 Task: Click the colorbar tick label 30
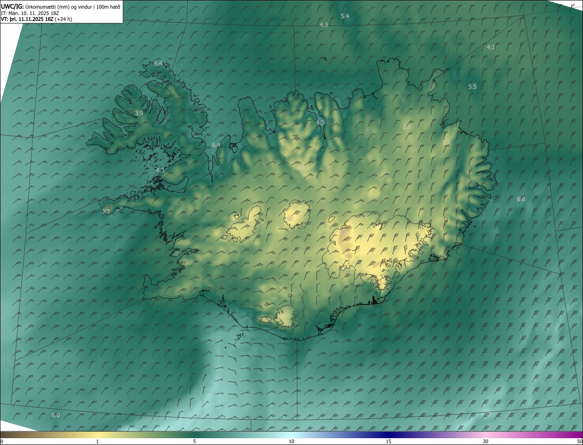(486, 441)
